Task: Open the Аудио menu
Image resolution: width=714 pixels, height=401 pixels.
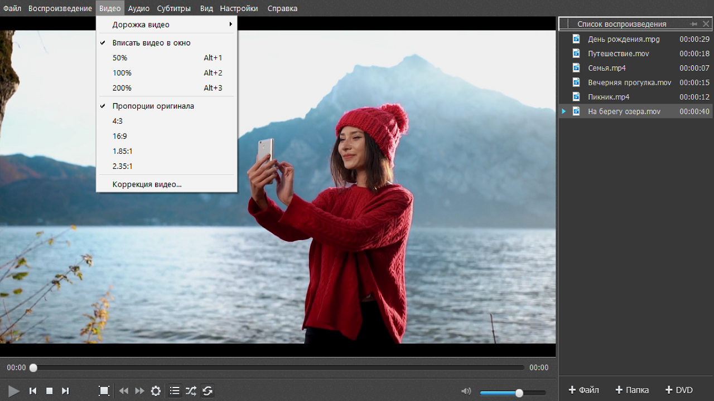Action: click(x=139, y=8)
